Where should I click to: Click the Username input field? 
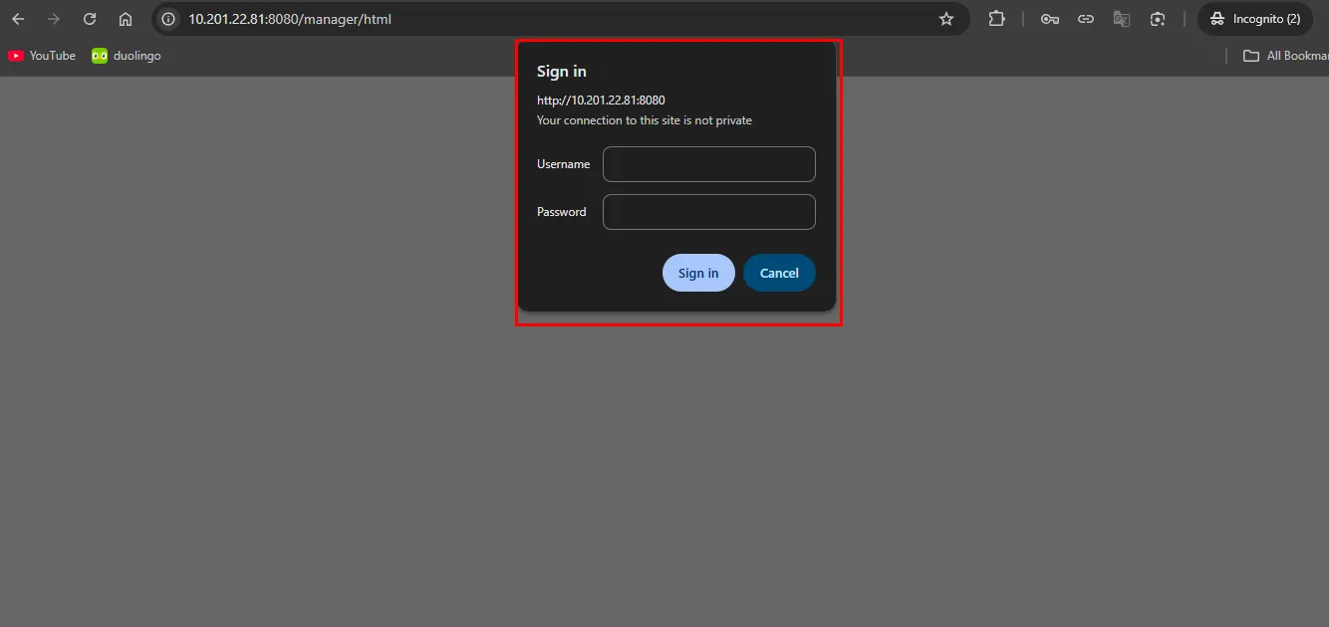coord(708,164)
